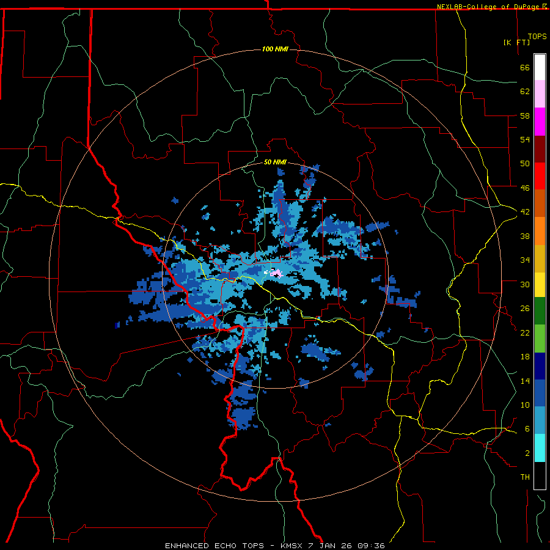Click the small white echo pixel near center
The width and height of the screenshot is (550, 550).
266,272
